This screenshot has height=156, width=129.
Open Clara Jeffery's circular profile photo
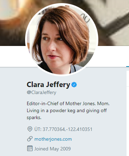tap(62, 40)
